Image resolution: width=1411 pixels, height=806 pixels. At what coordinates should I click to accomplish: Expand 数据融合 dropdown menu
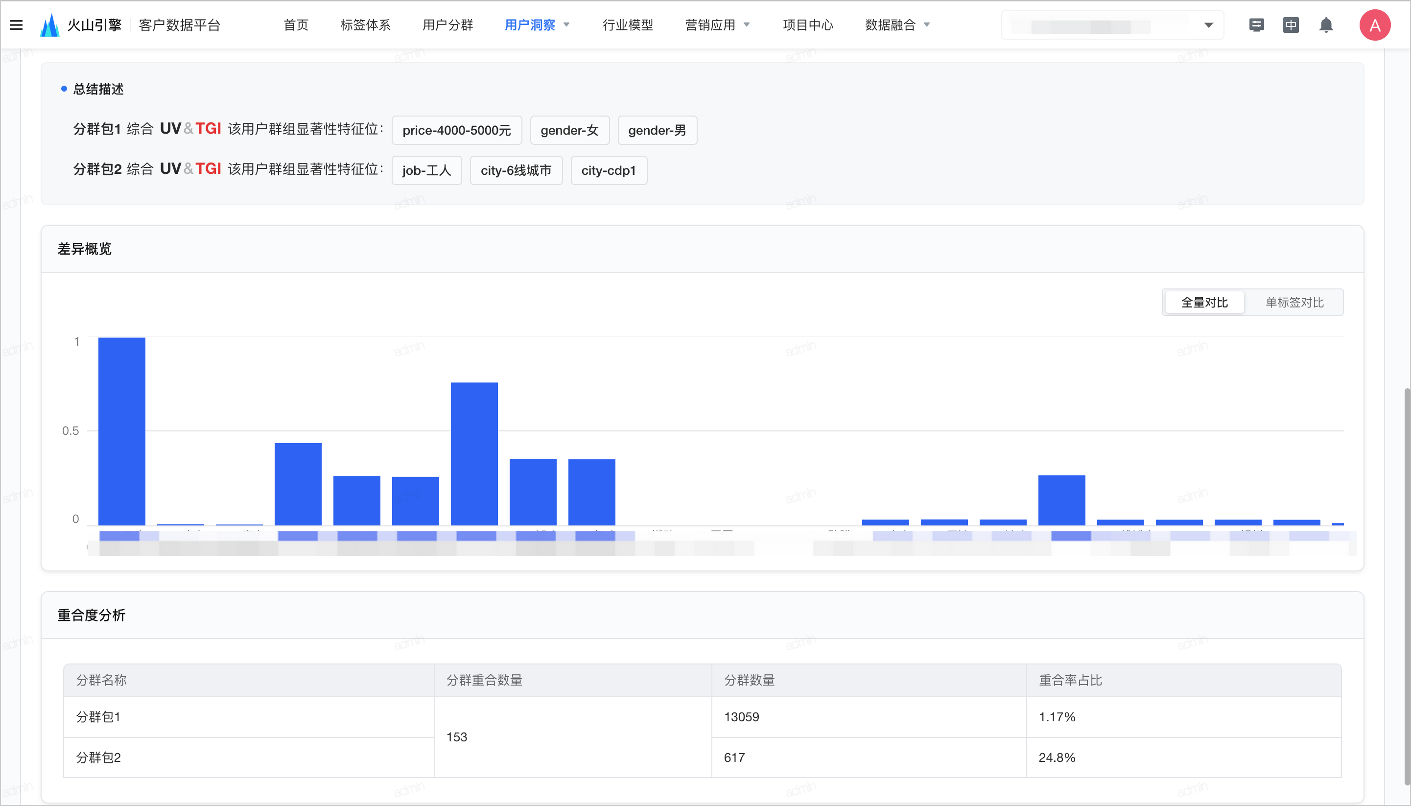click(897, 25)
